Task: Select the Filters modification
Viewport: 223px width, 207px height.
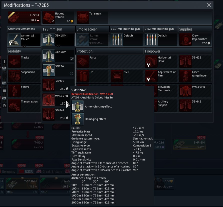Action: coord(24,91)
